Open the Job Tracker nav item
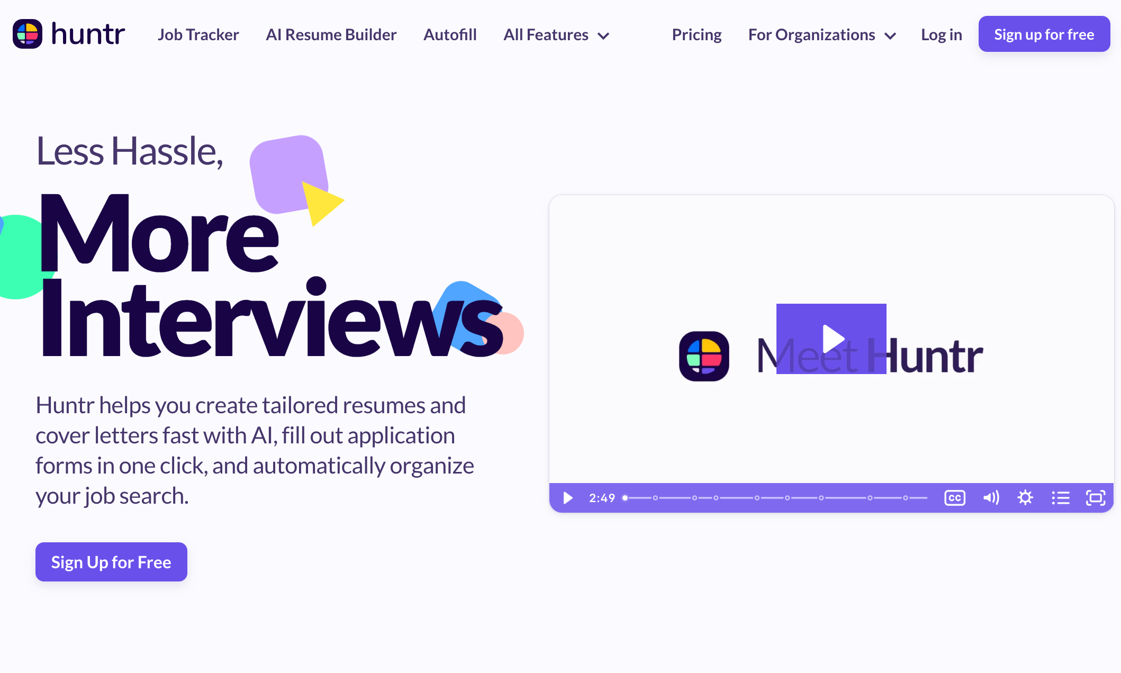 [198, 34]
